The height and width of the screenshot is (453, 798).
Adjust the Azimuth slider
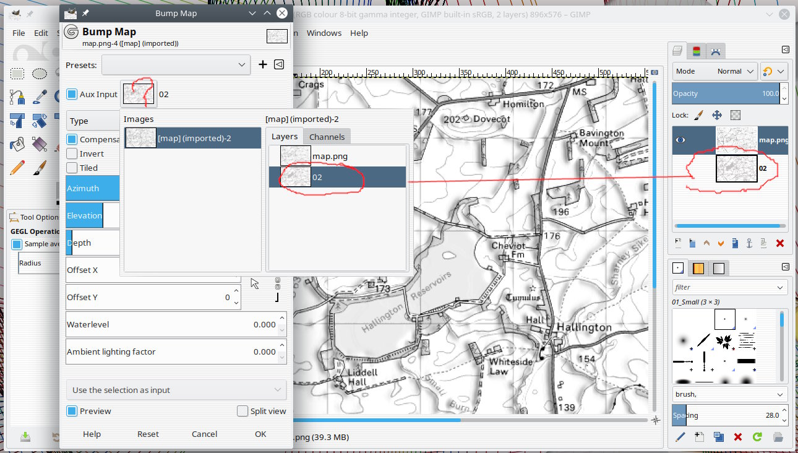[93, 188]
